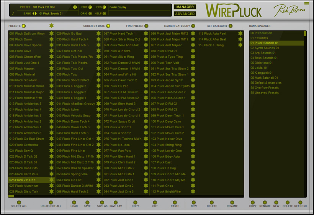Click preset CUT button
Viewport: 314px width, 215px height.
[x=155, y=202]
